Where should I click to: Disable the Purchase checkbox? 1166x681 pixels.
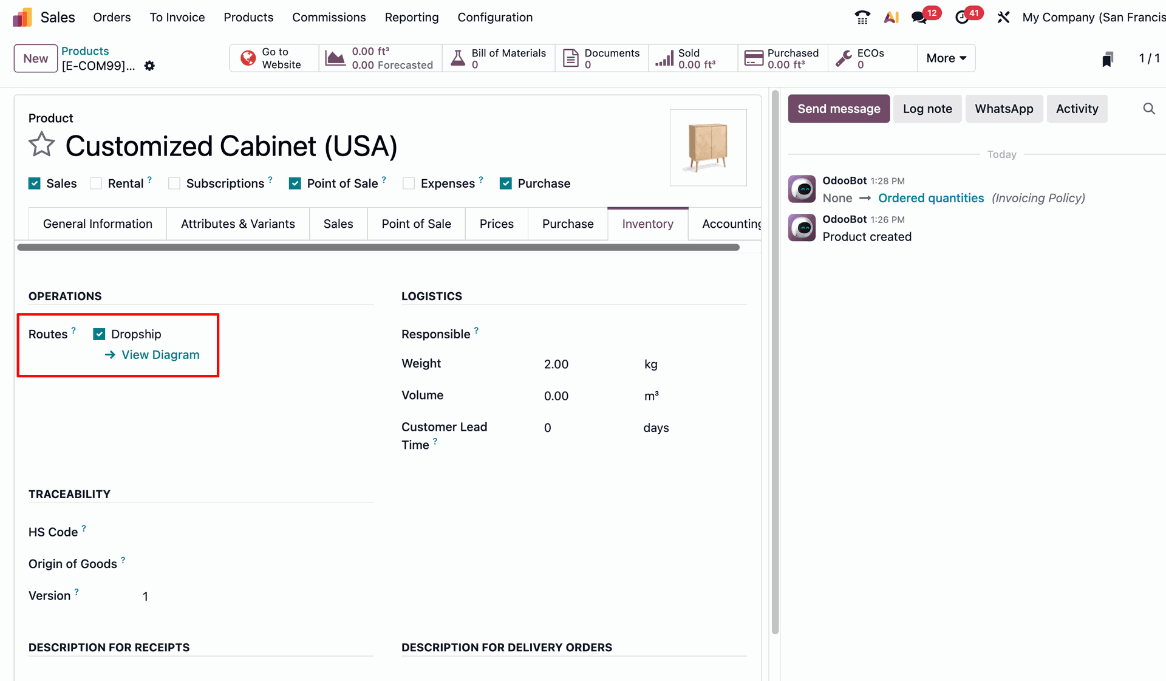pyautogui.click(x=506, y=183)
